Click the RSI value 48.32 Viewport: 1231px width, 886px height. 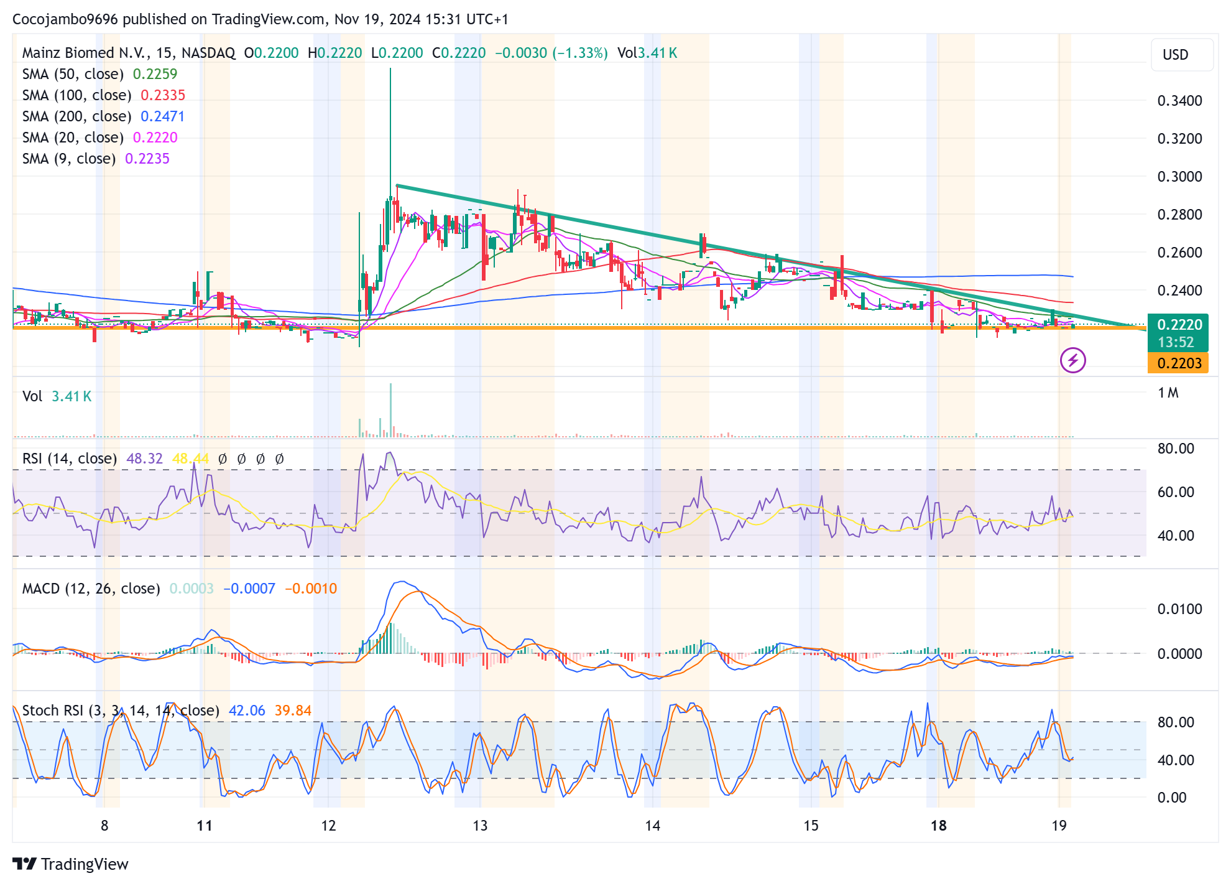144,459
